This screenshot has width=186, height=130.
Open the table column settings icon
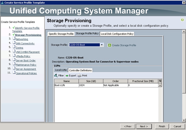(x=160, y=81)
